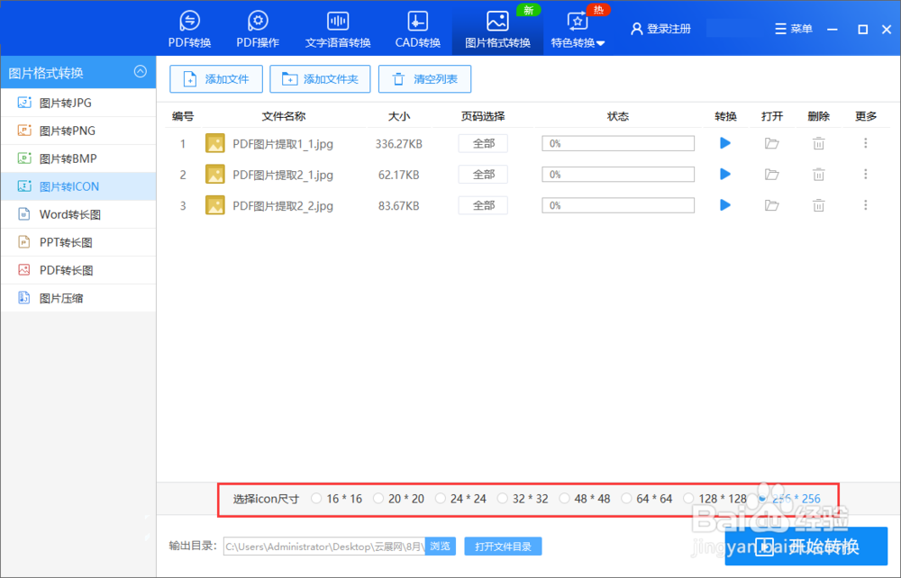This screenshot has width=901, height=578.
Task: Select 图片转JPG in the sidebar
Action: point(78,103)
